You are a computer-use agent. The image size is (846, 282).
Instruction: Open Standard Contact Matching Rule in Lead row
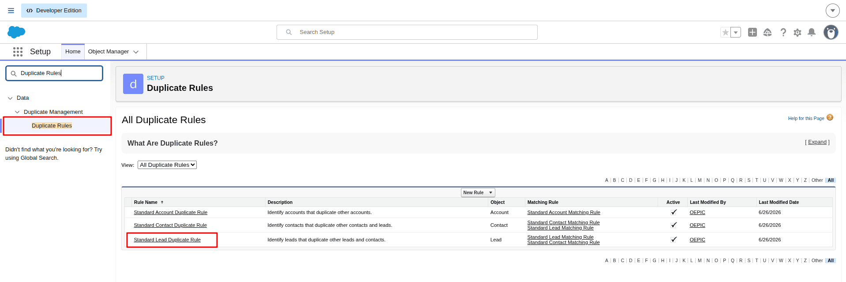point(563,243)
